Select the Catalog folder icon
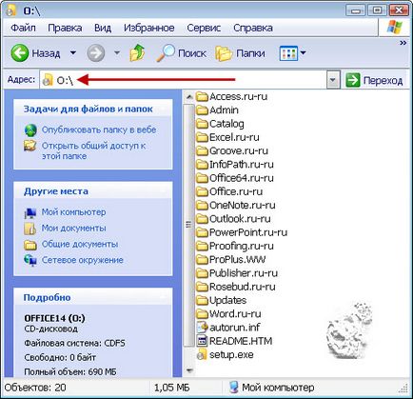The width and height of the screenshot is (413, 399). coord(202,124)
